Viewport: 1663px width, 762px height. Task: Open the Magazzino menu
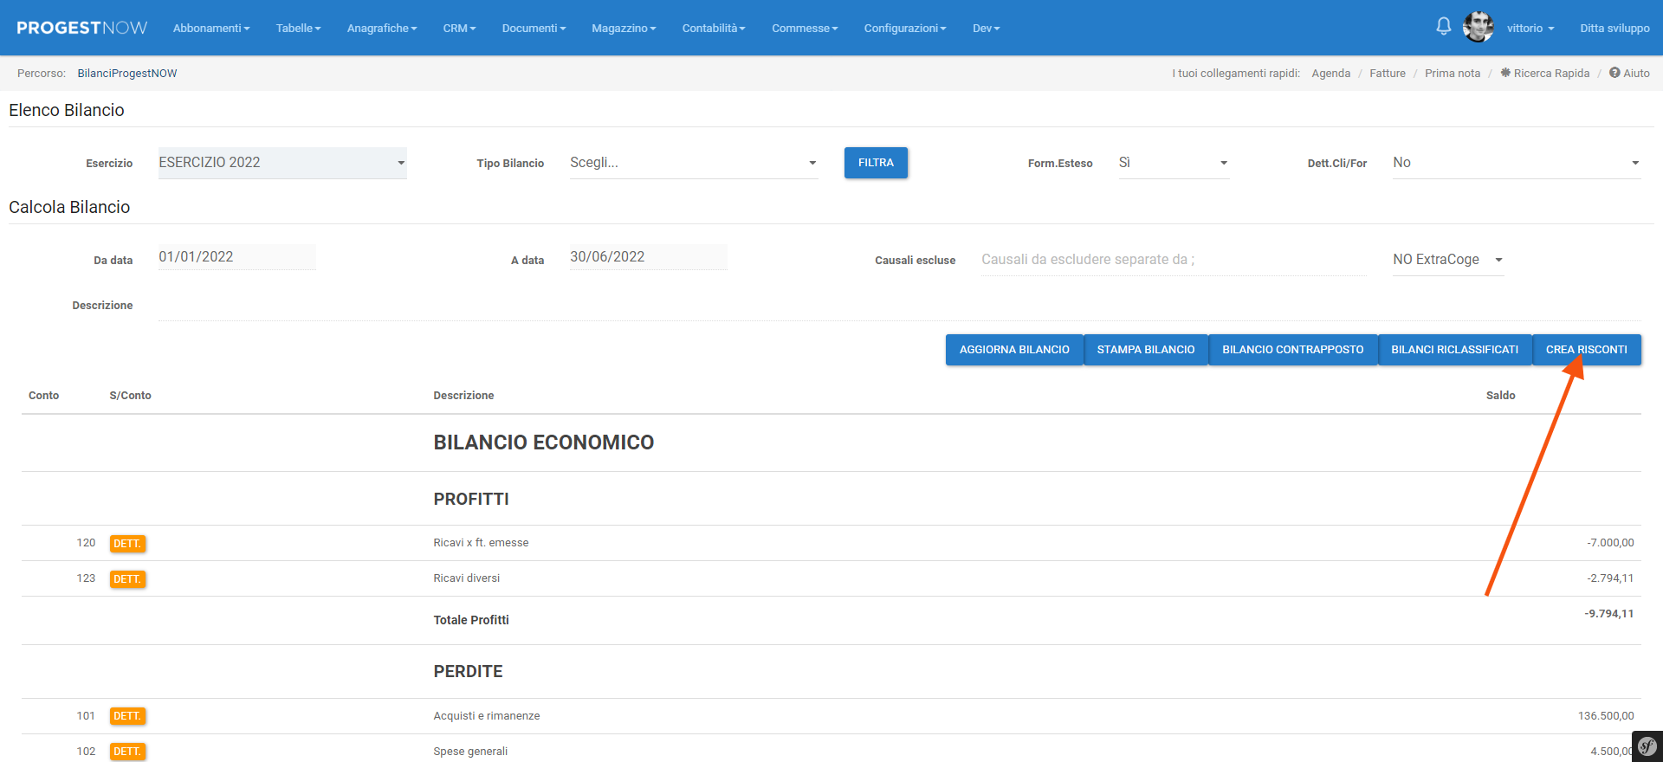624,29
